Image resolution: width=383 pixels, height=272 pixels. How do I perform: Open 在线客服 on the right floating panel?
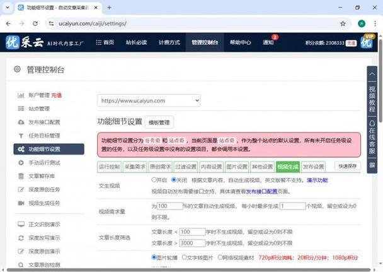click(x=372, y=137)
